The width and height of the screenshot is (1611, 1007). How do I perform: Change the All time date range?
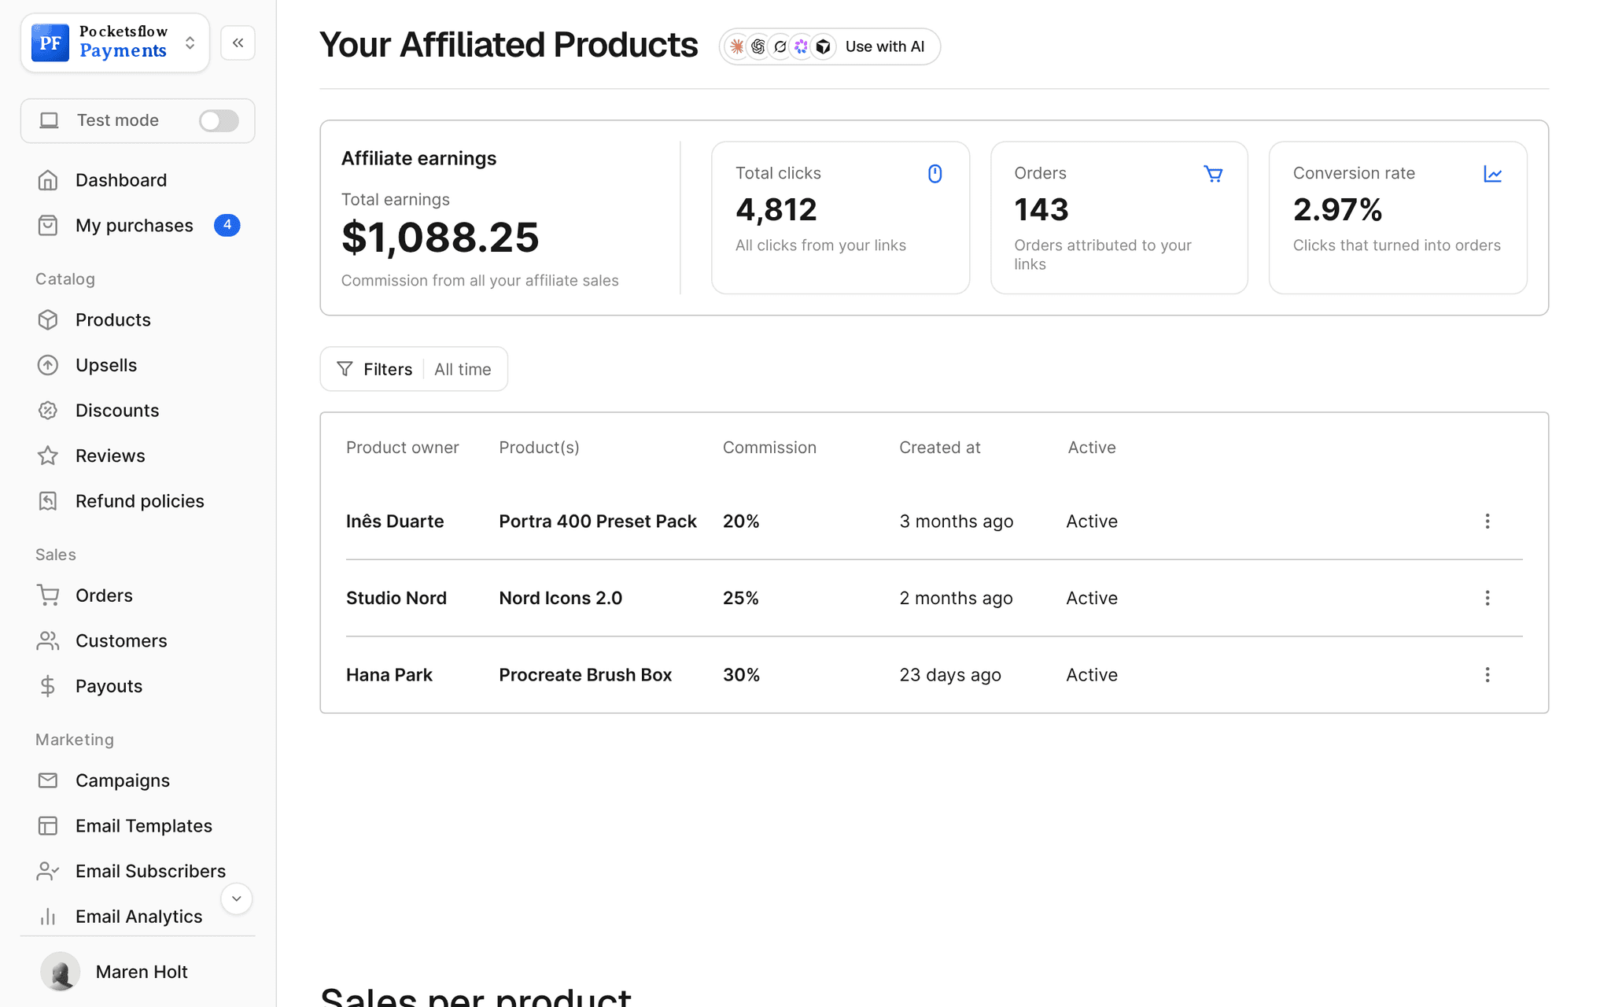click(463, 369)
